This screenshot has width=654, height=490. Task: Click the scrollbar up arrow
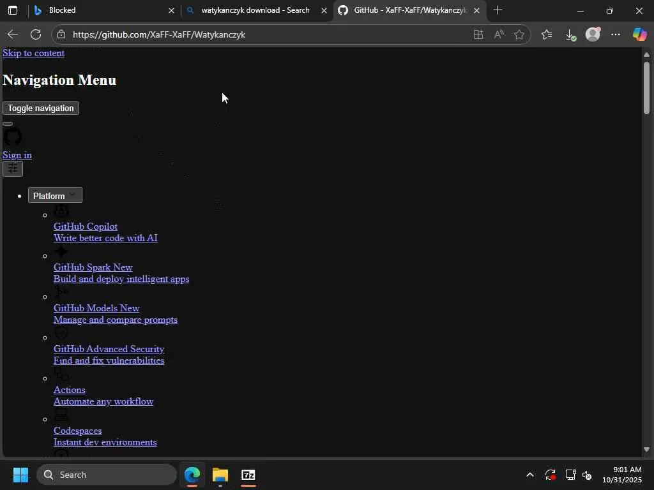tap(646, 55)
